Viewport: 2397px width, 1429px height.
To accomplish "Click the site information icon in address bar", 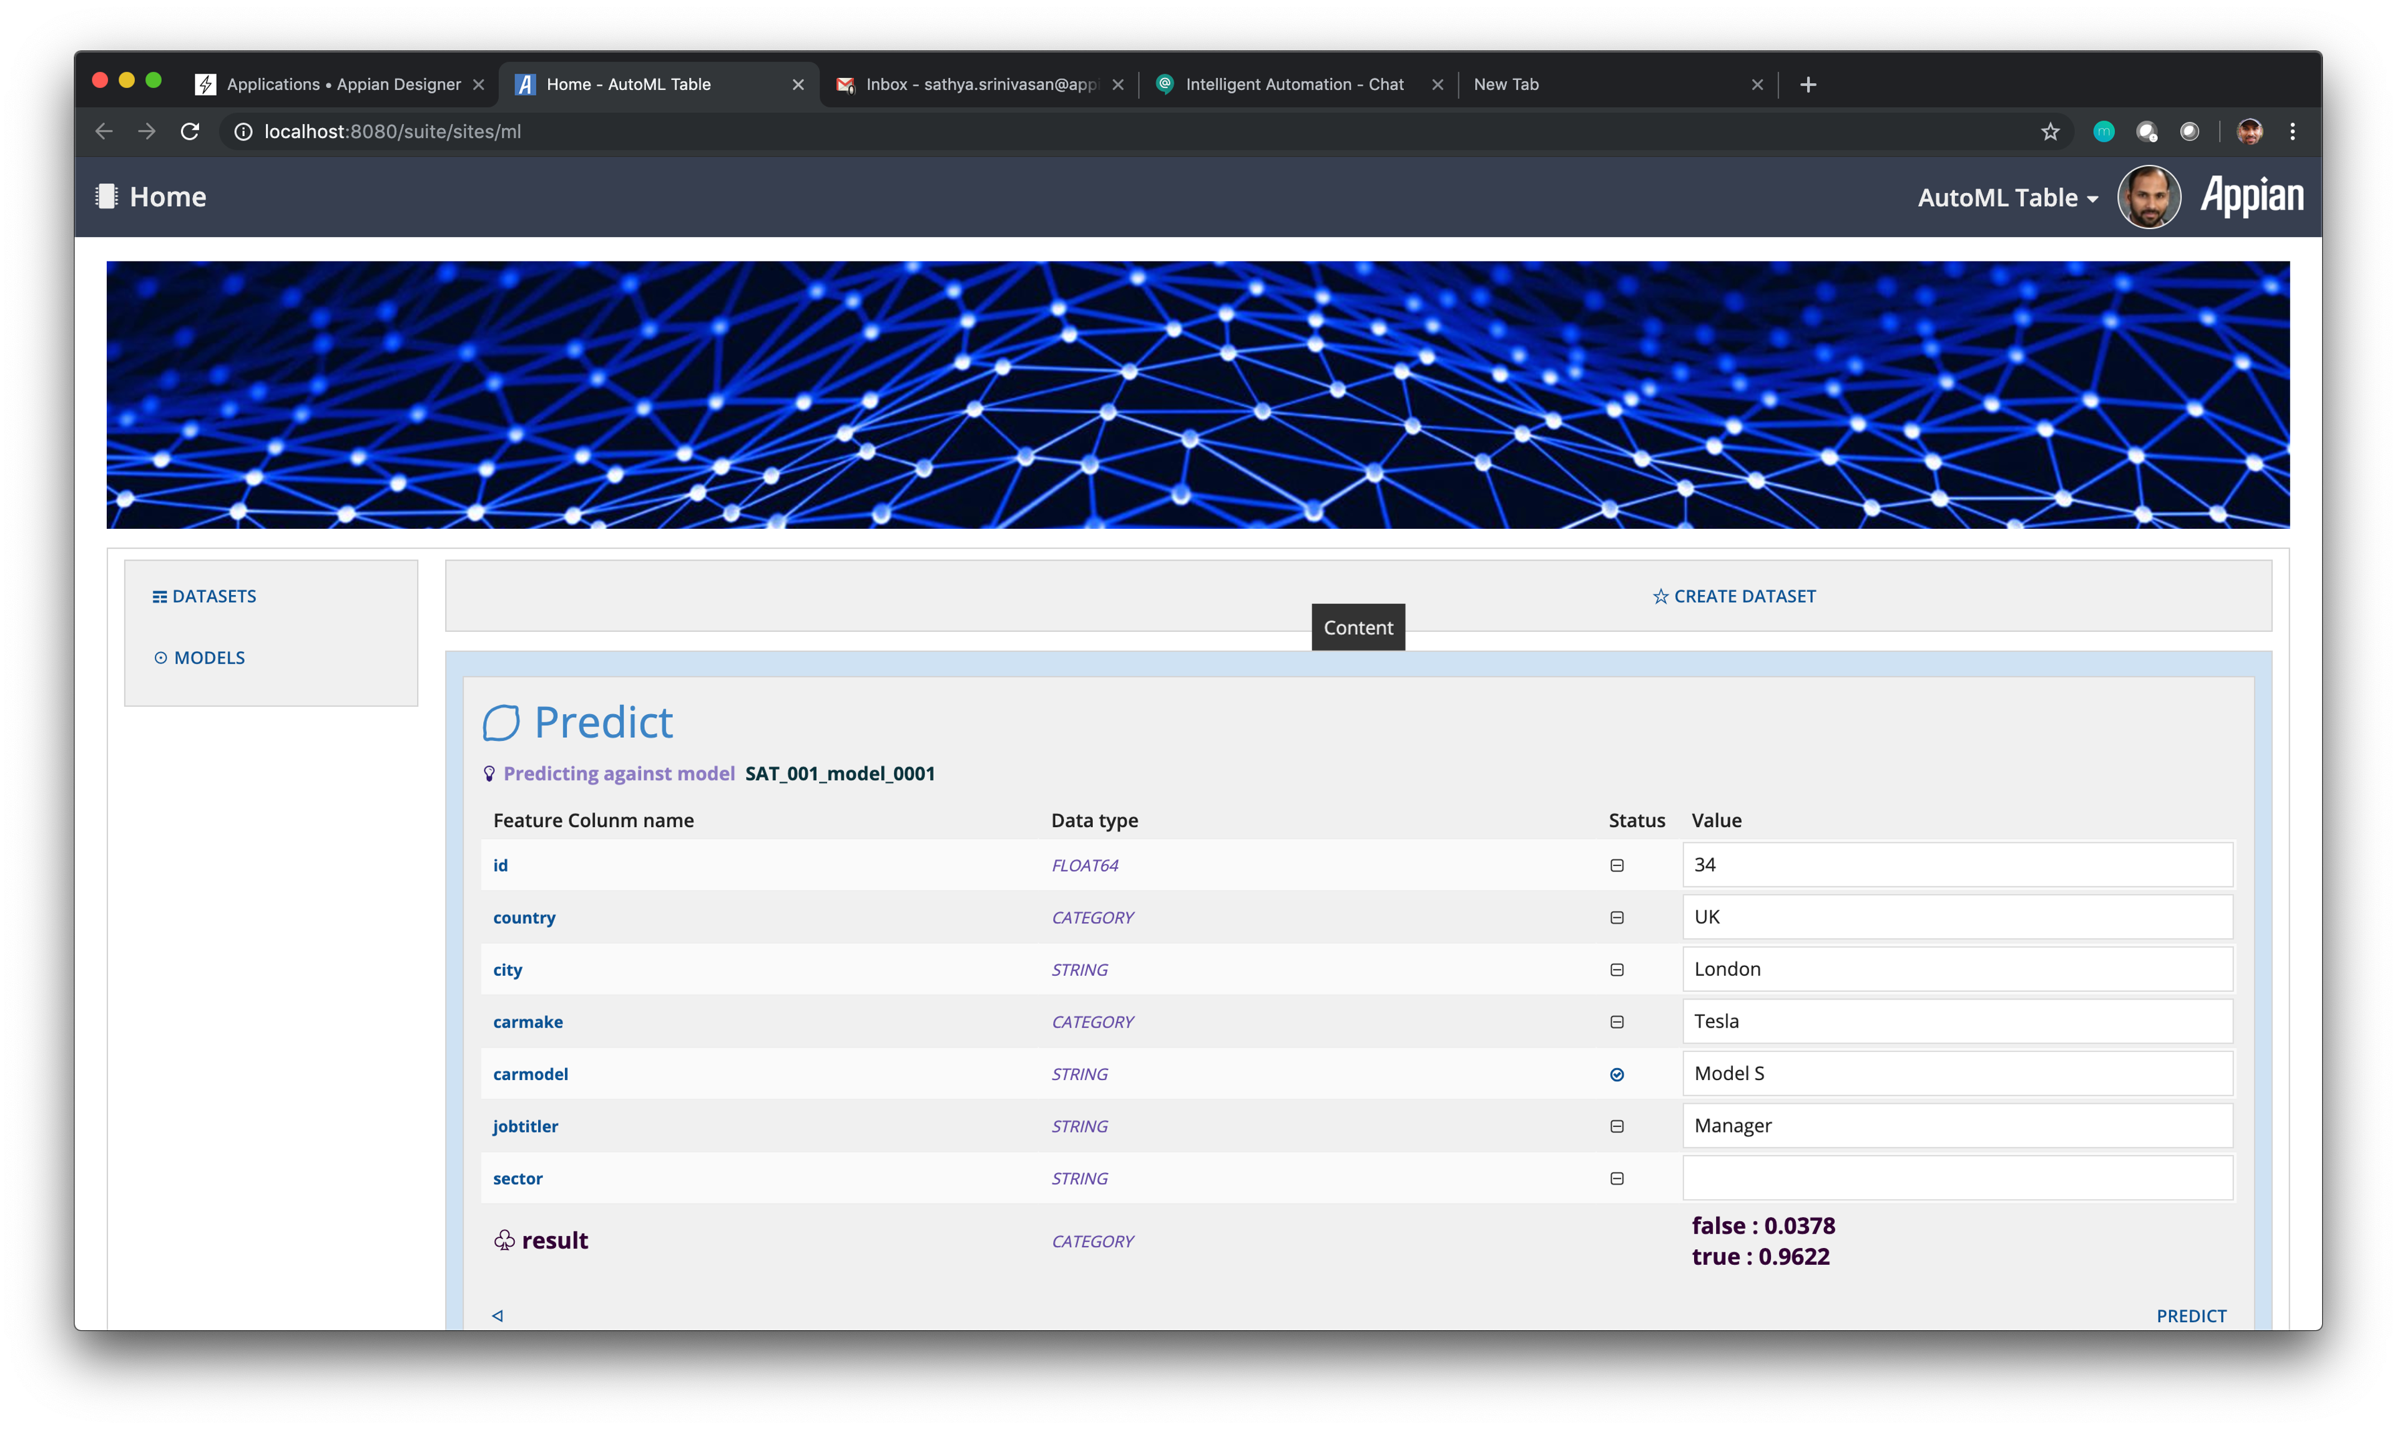I will click(x=243, y=132).
